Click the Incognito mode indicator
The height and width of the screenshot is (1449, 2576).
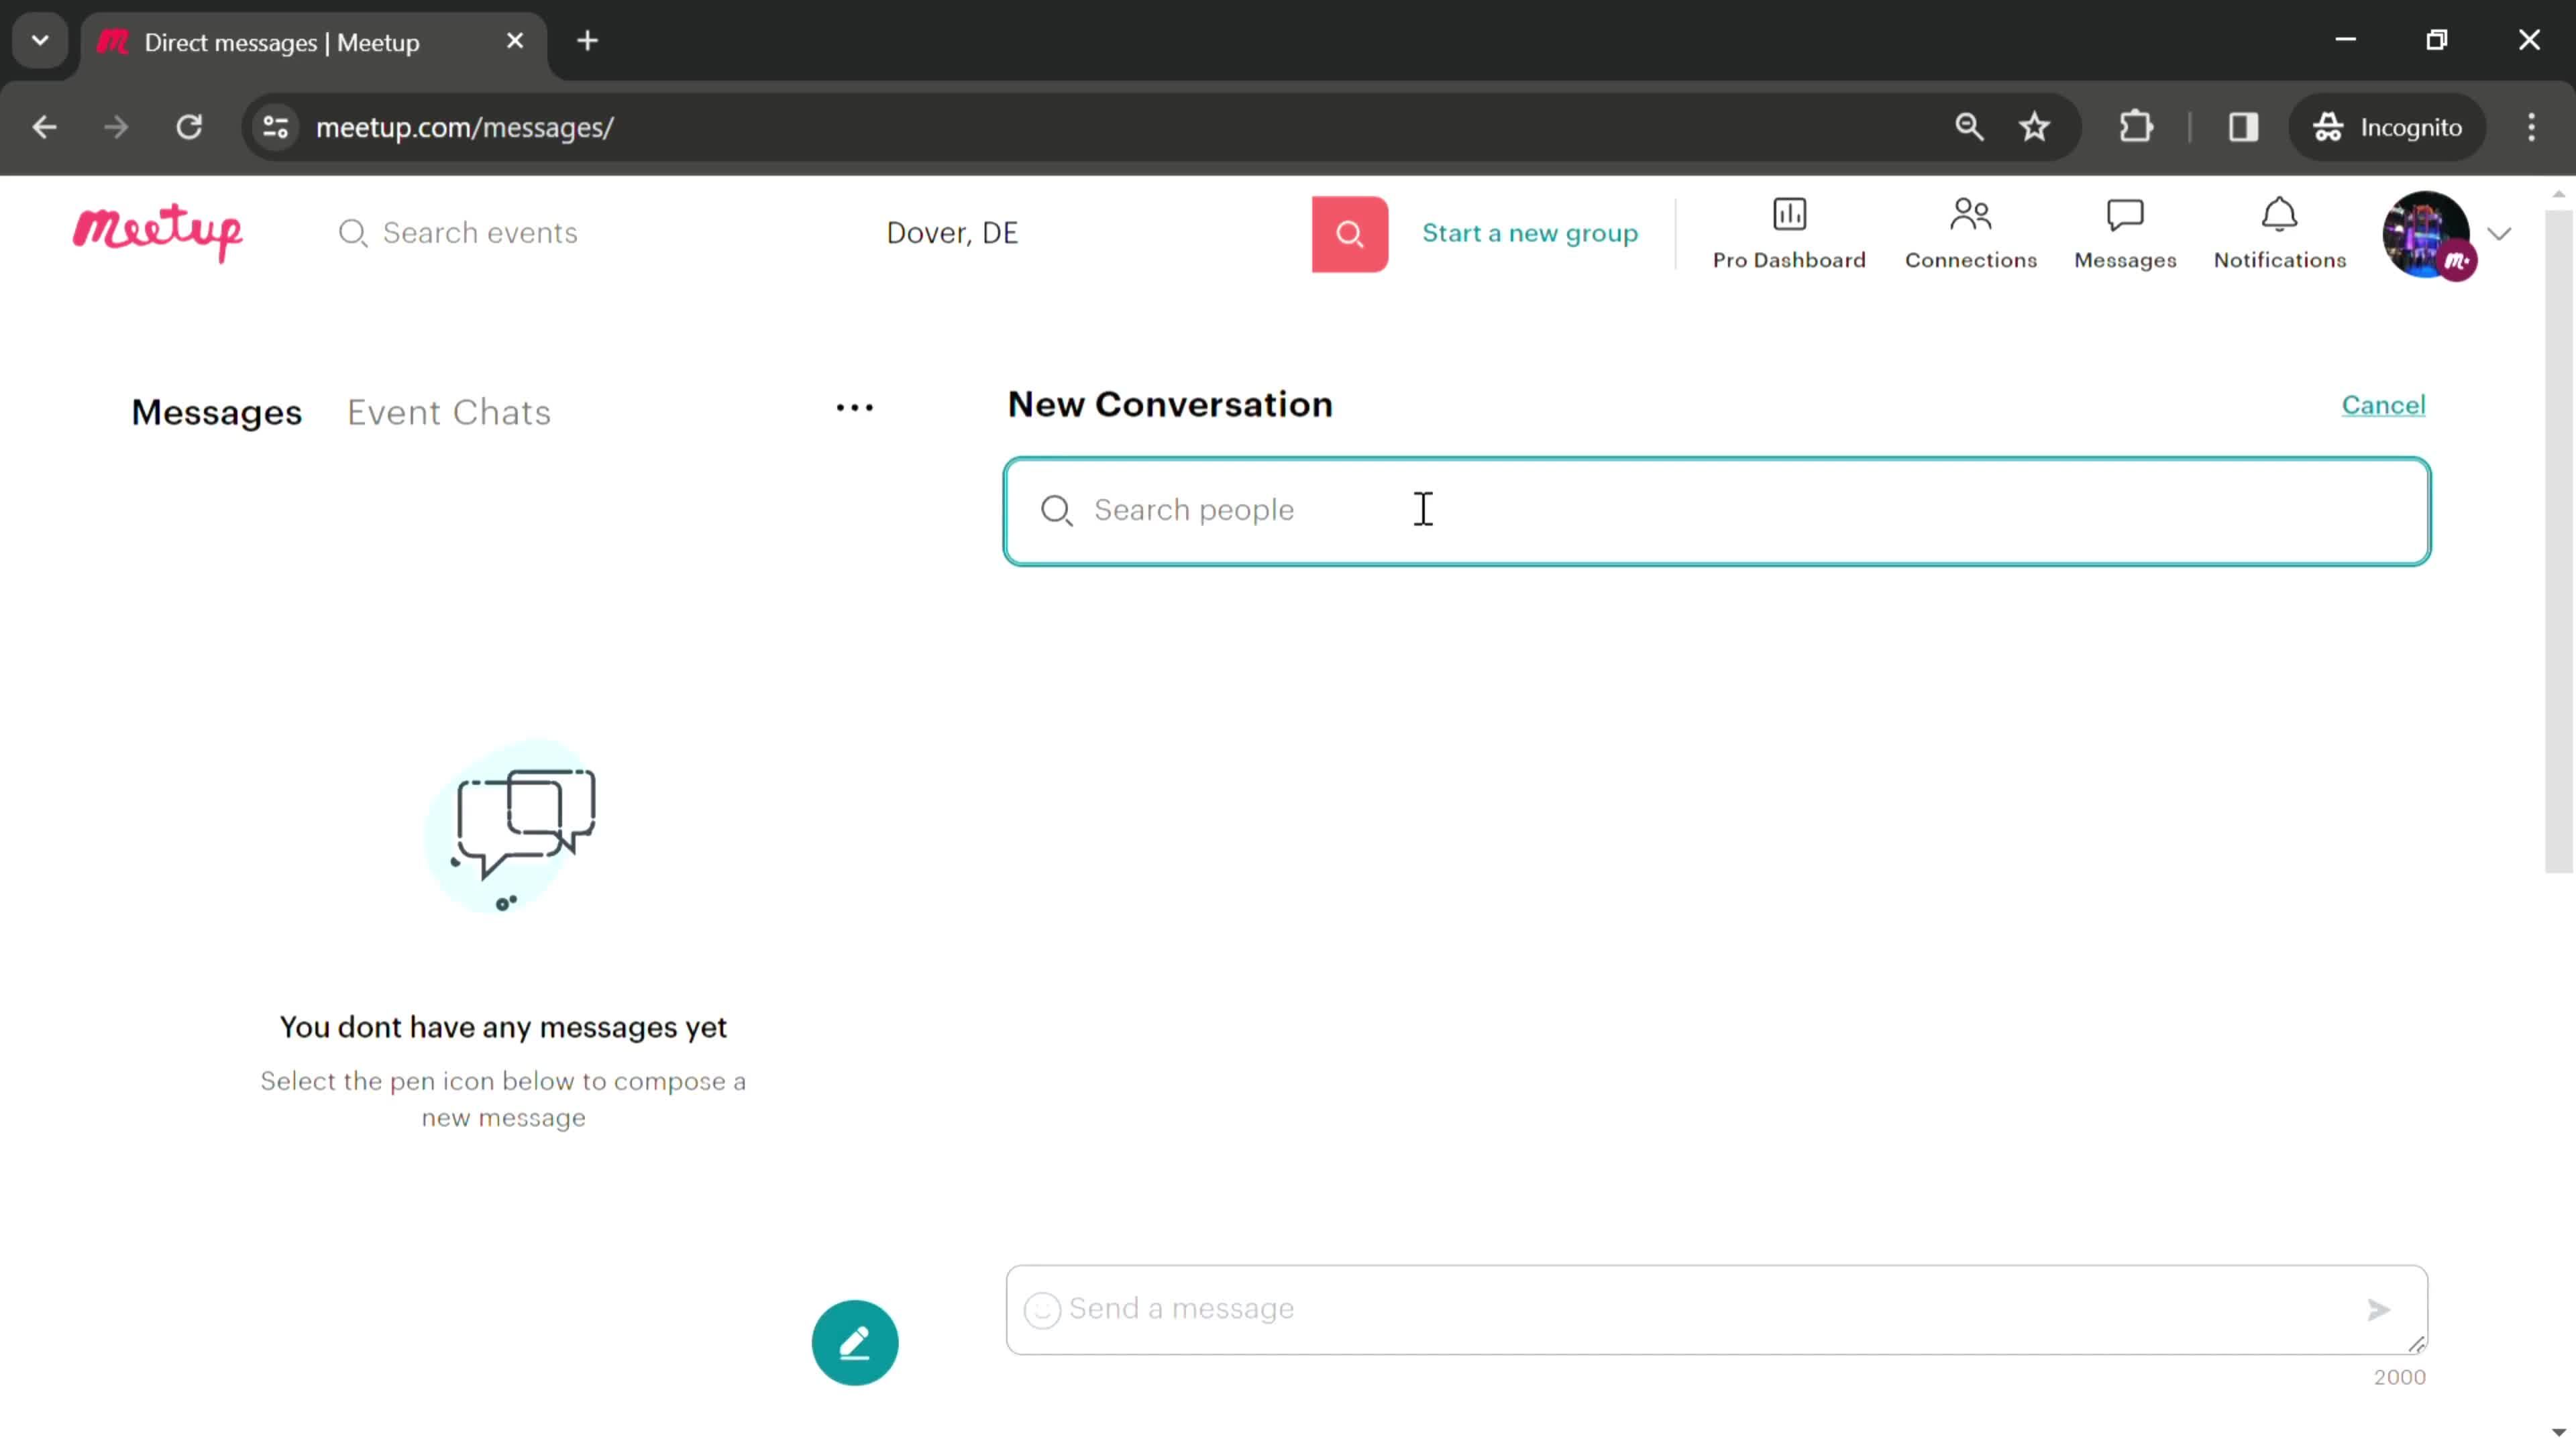tap(2399, 125)
